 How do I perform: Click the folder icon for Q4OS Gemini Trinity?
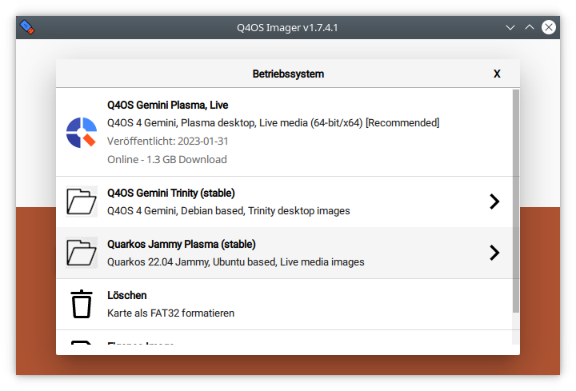pyautogui.click(x=82, y=201)
